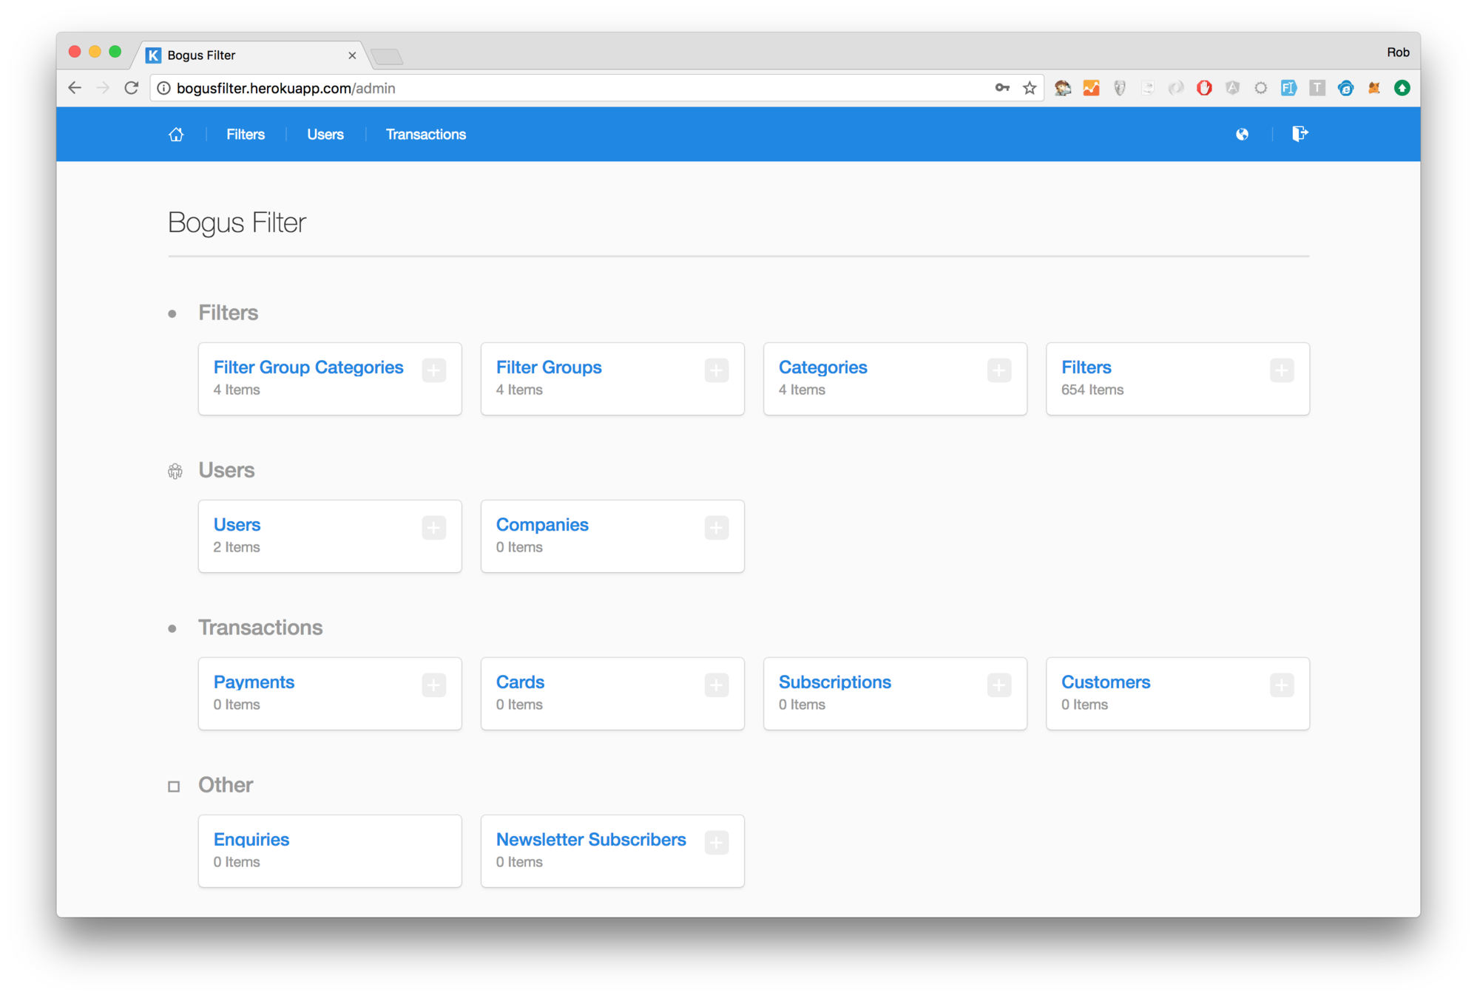Add a new Subscriptions item
Viewport: 1477px width, 998px height.
(998, 685)
